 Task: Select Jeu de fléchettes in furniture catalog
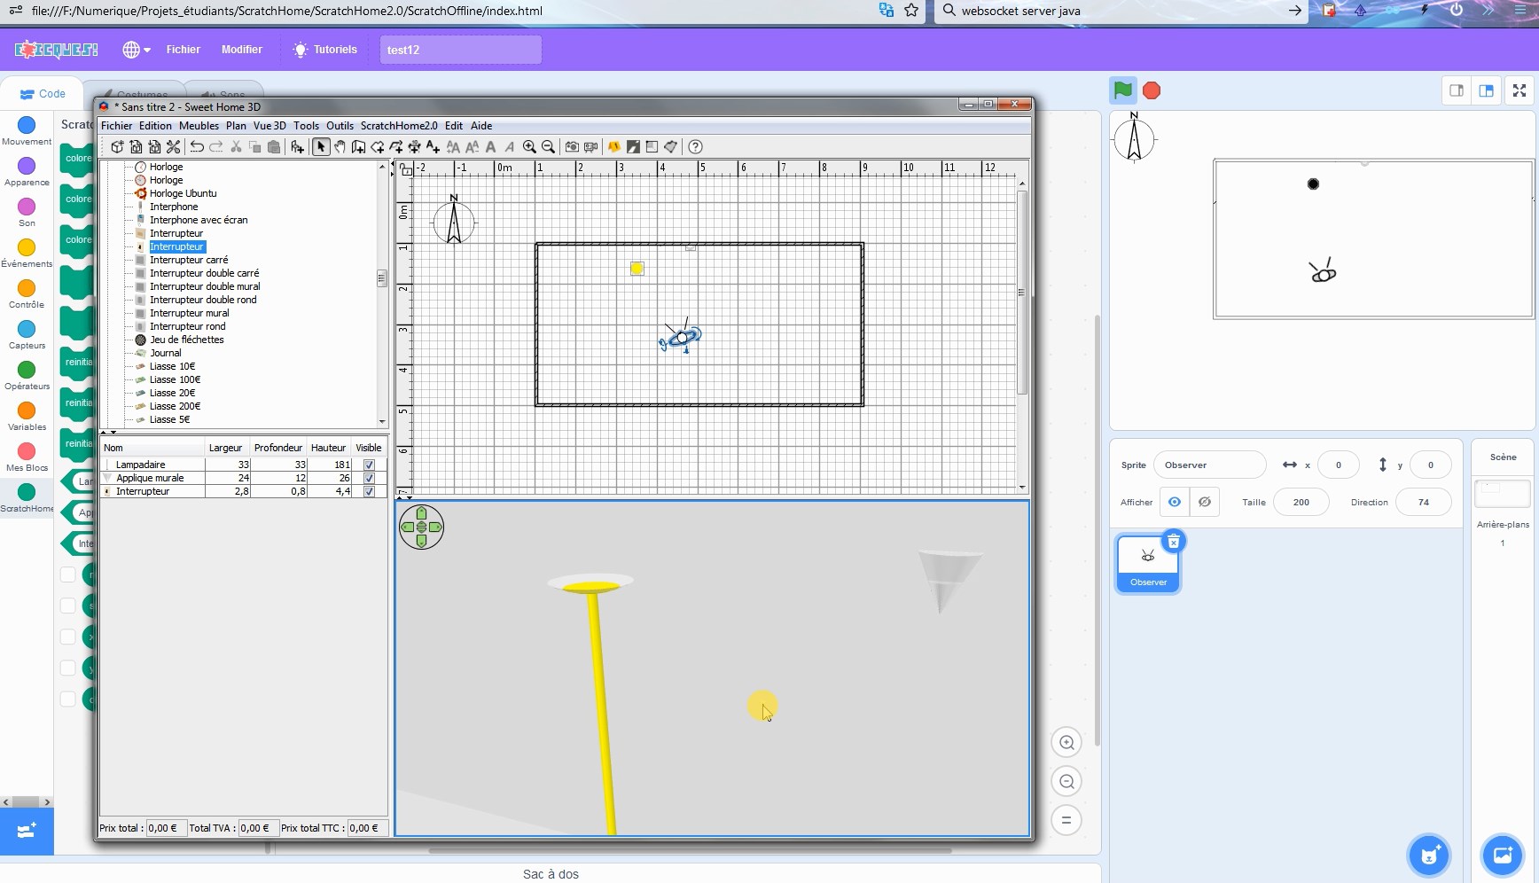point(186,340)
